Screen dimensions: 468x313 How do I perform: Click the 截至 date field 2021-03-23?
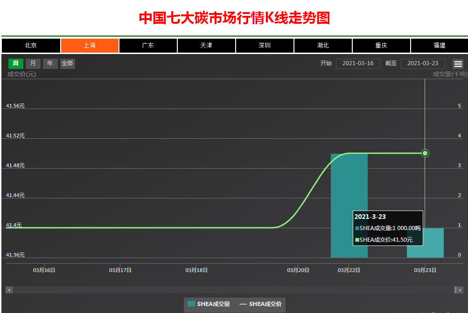423,63
